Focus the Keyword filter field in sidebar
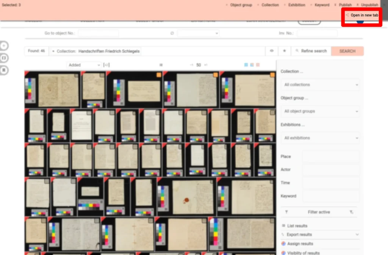Viewport: 388px width, 255px height. click(x=331, y=196)
